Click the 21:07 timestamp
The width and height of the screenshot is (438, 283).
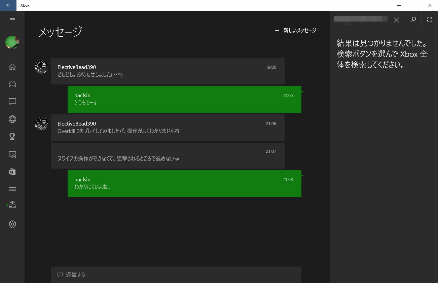[271, 151]
